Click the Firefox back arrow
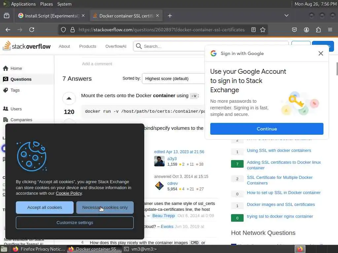The width and height of the screenshot is (338, 253). click(8, 30)
